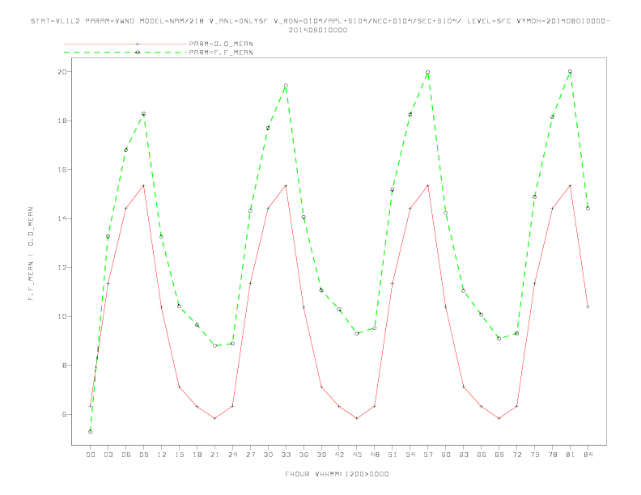This screenshot has height=495, width=641.
Task: Click the y-axis tick label 14
Action: coord(62,218)
